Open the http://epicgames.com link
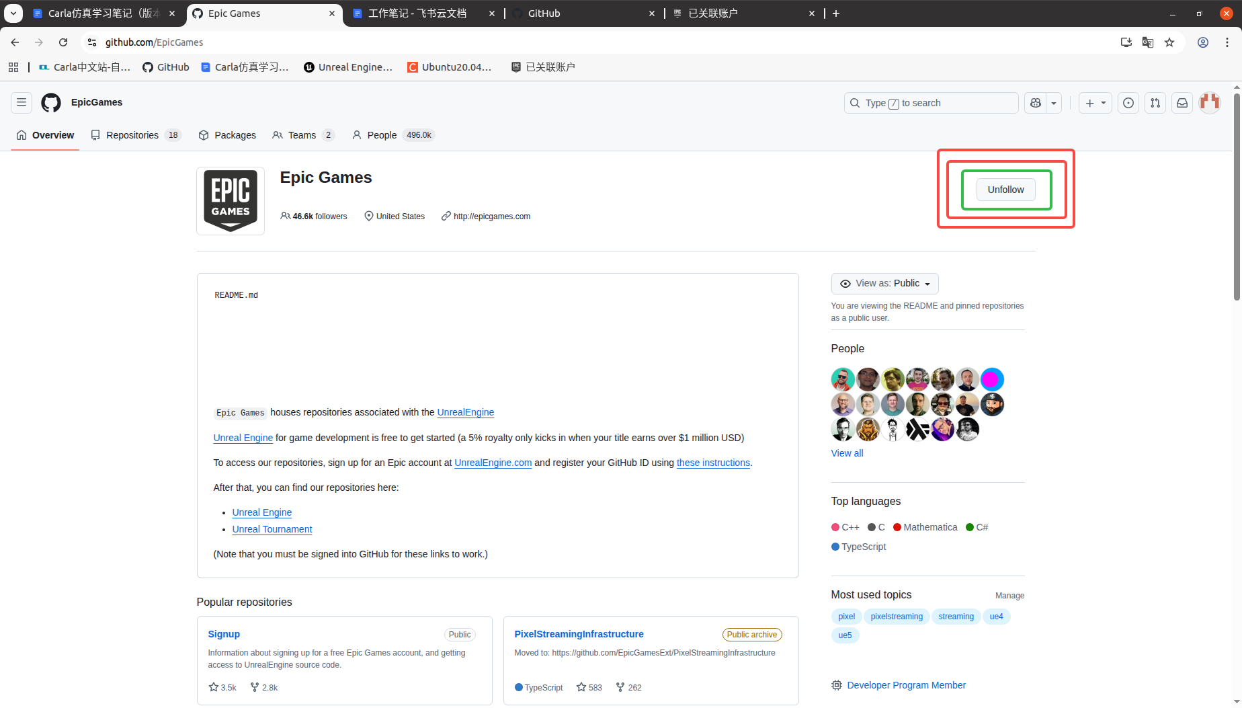The width and height of the screenshot is (1242, 708). pyautogui.click(x=492, y=217)
